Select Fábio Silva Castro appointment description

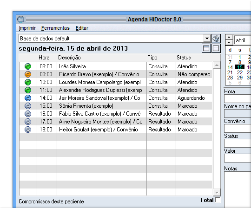[100, 114]
